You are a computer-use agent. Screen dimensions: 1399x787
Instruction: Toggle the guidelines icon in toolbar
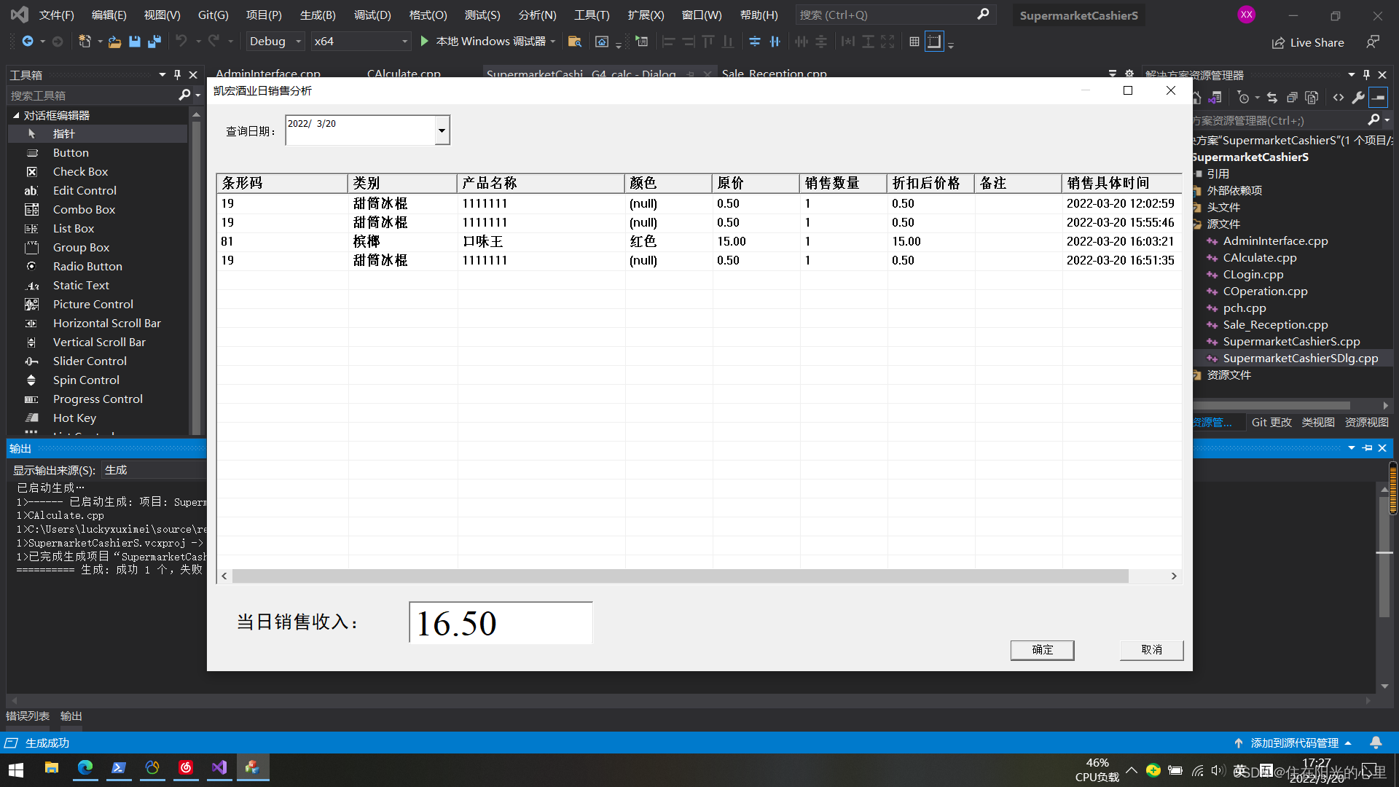(x=934, y=42)
